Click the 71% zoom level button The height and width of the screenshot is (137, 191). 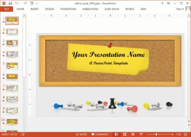(x=179, y=134)
